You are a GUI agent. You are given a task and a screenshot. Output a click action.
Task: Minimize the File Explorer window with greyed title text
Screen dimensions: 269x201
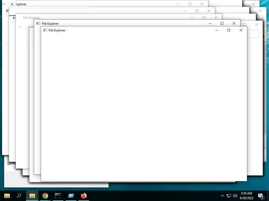click(192, 18)
